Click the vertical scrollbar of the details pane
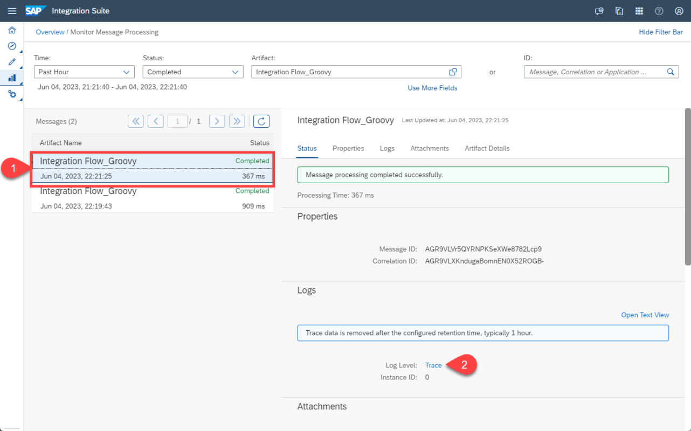691x431 pixels. [687, 186]
